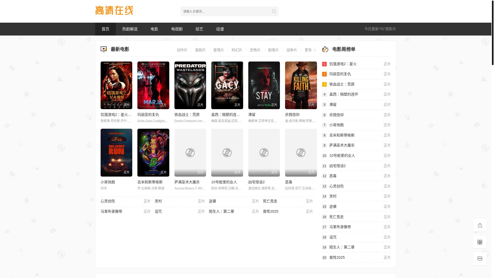The width and height of the screenshot is (494, 278).
Task: Open rank 12 恶毒 in weekly chart
Action: [356, 176]
